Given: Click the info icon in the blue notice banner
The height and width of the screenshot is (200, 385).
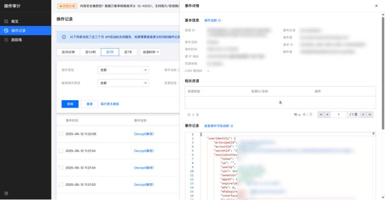Looking at the screenshot, I should click(x=64, y=37).
